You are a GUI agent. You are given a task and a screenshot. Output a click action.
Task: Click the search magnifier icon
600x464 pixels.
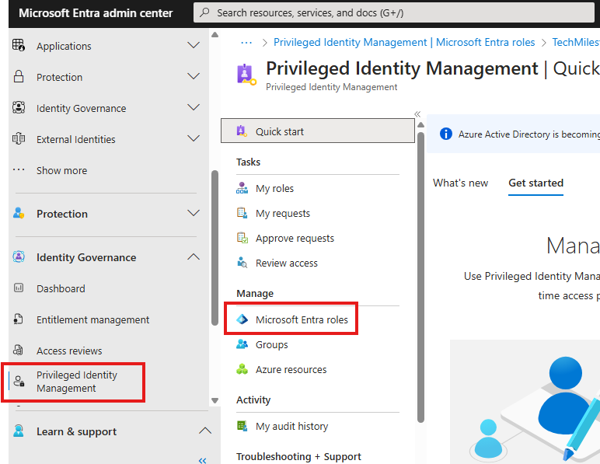204,12
